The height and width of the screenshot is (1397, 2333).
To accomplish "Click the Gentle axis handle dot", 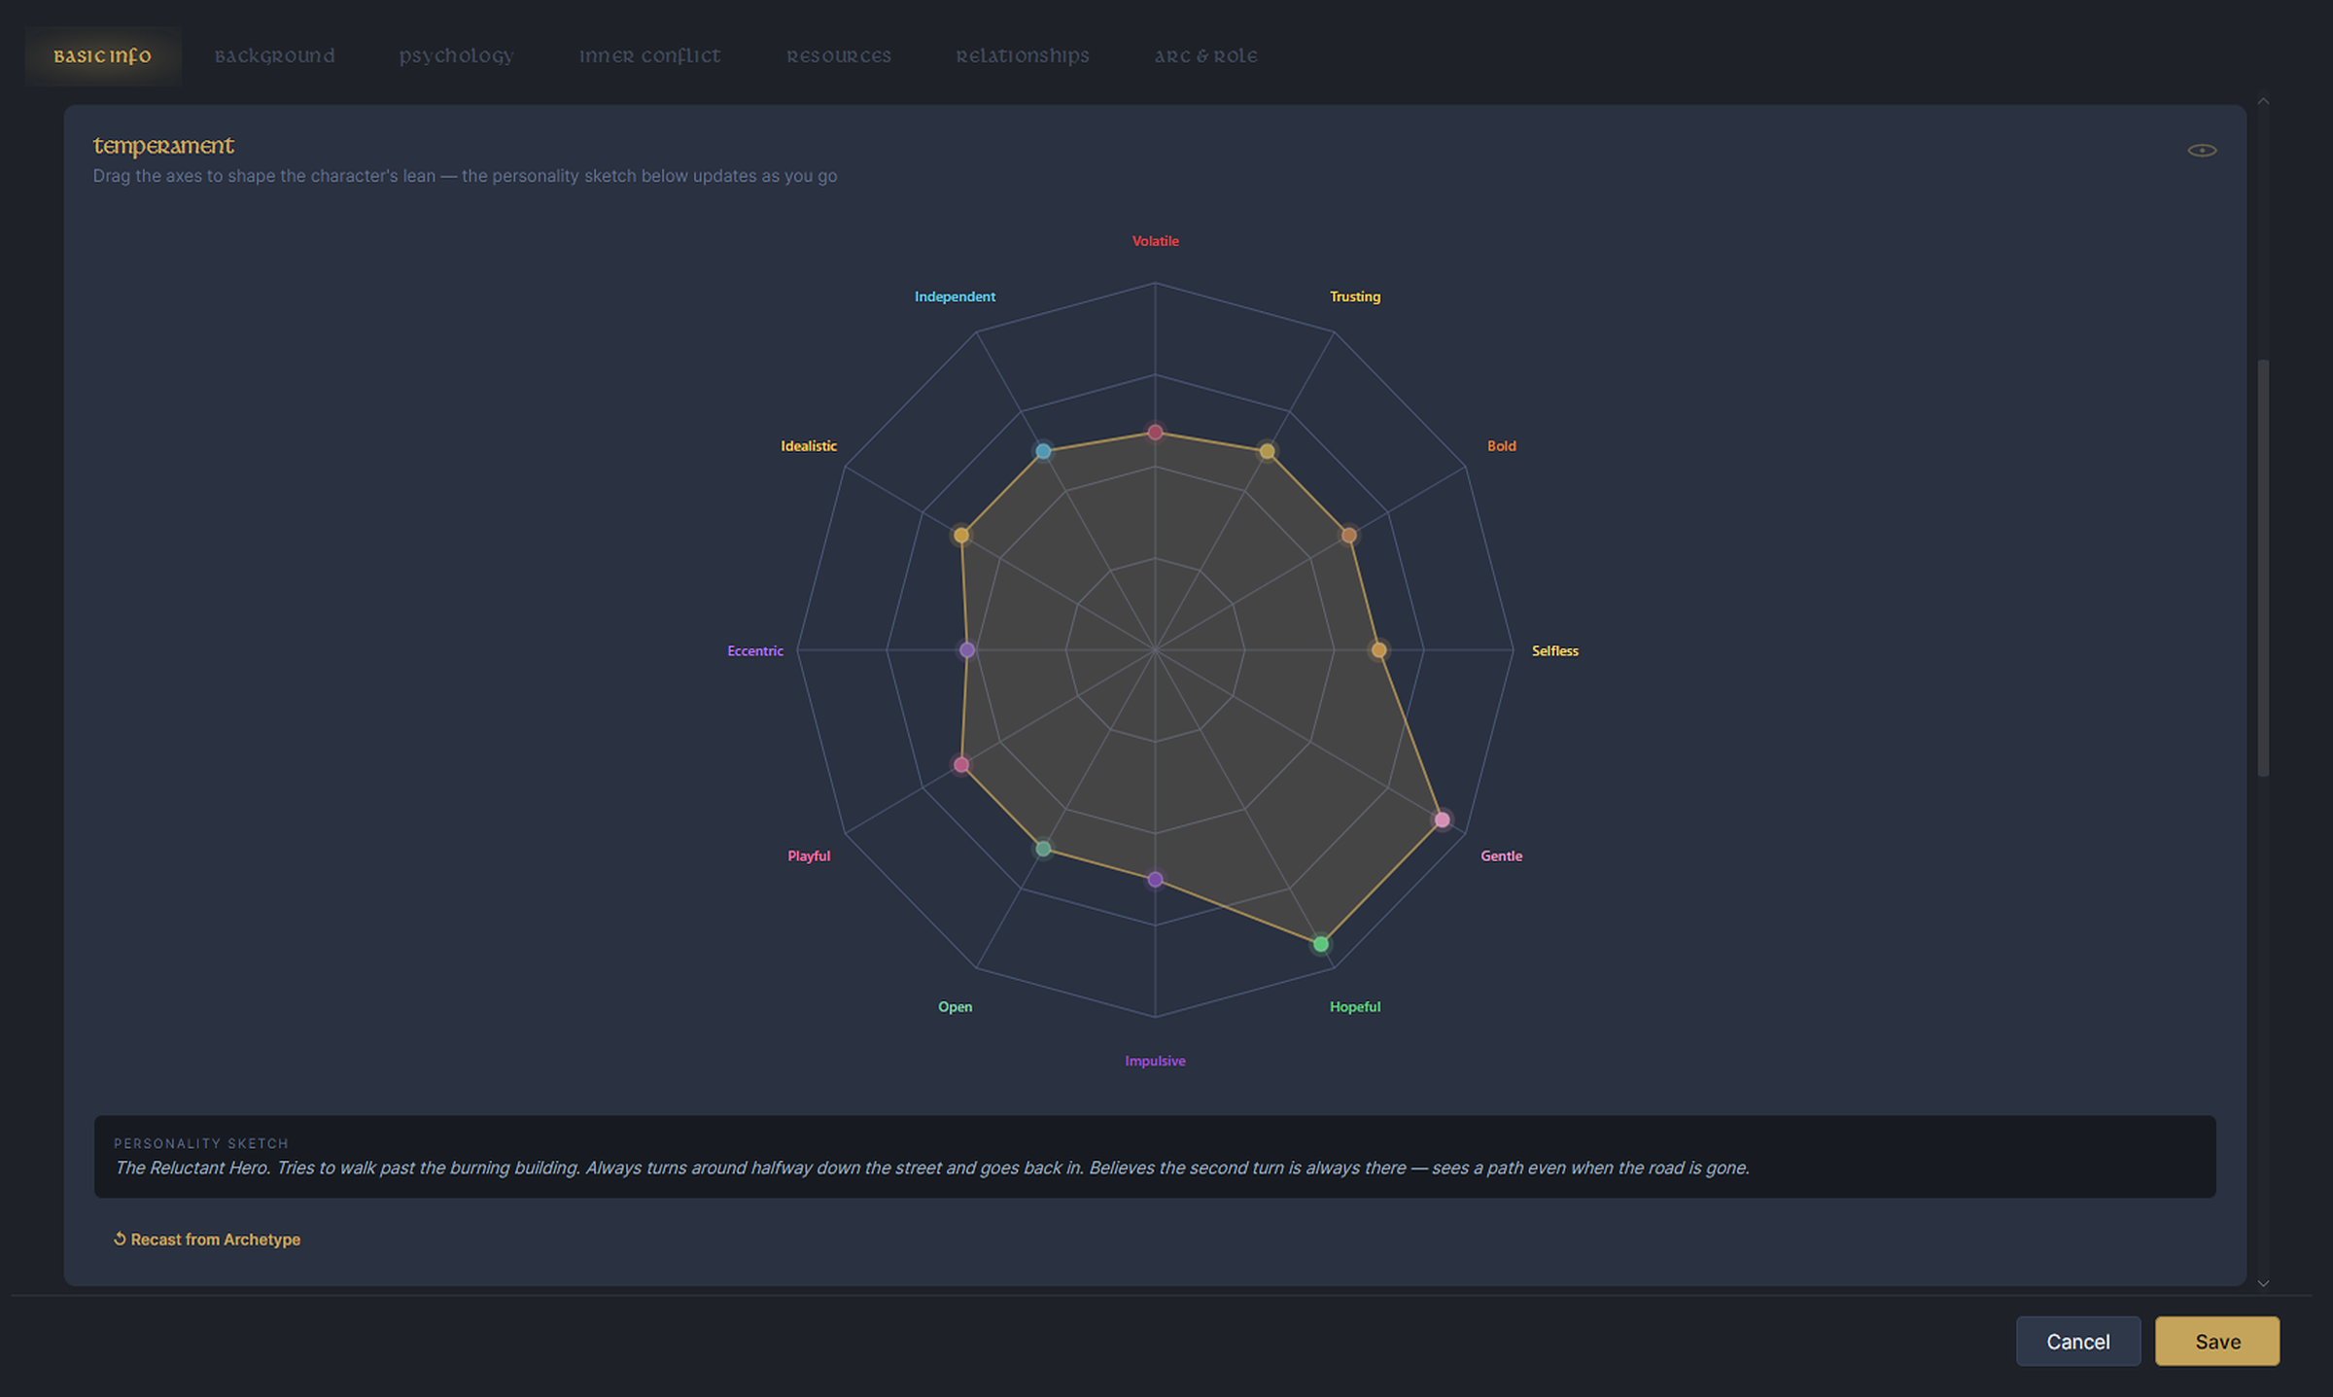I will 1442,820.
